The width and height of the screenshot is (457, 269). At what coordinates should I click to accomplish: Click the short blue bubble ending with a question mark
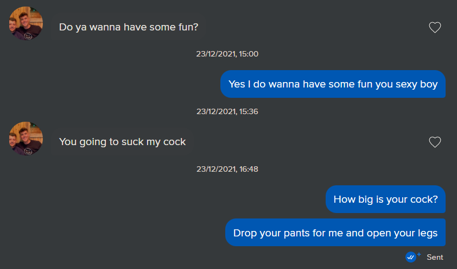click(x=385, y=199)
